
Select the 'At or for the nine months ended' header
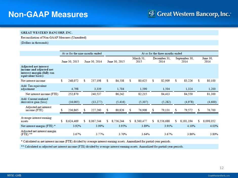click(82, 54)
